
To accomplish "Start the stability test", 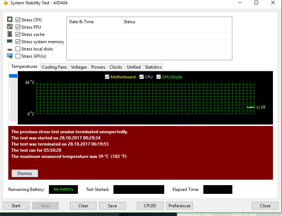I will pyautogui.click(x=16, y=206).
